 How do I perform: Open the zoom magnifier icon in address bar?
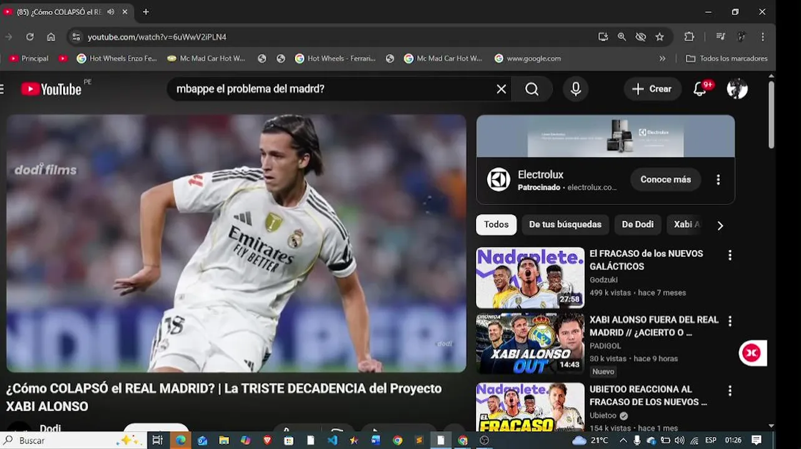tap(621, 37)
